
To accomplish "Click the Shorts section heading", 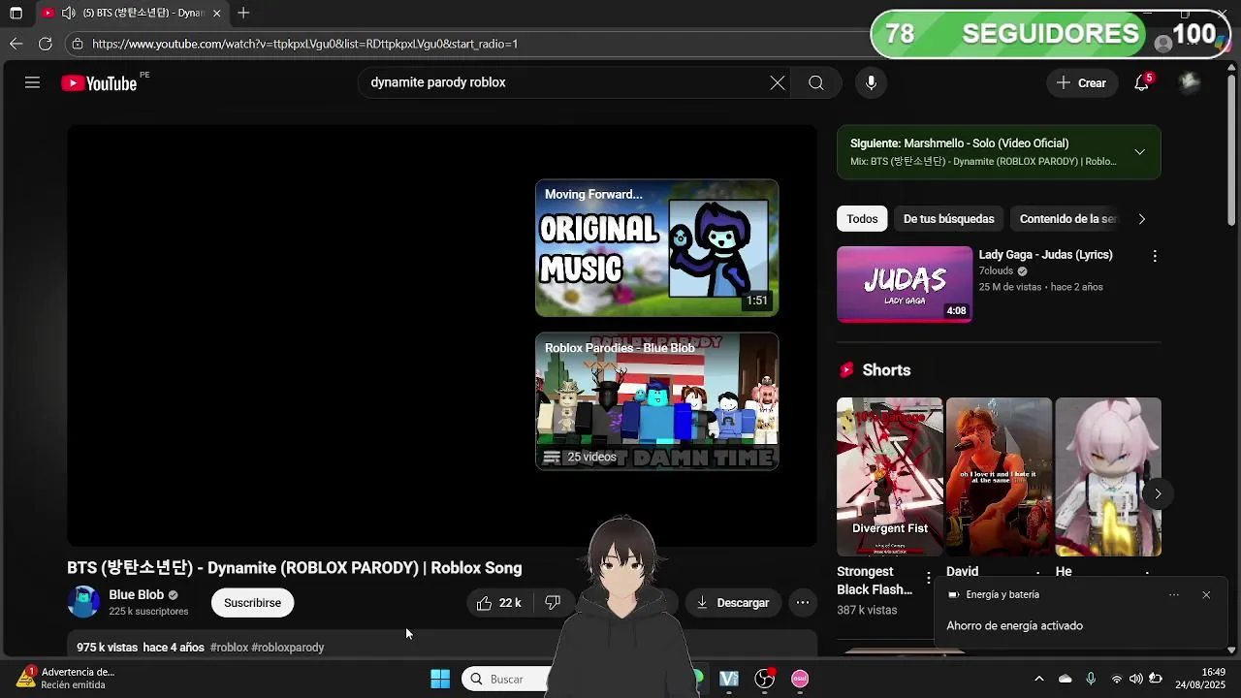I will [886, 370].
